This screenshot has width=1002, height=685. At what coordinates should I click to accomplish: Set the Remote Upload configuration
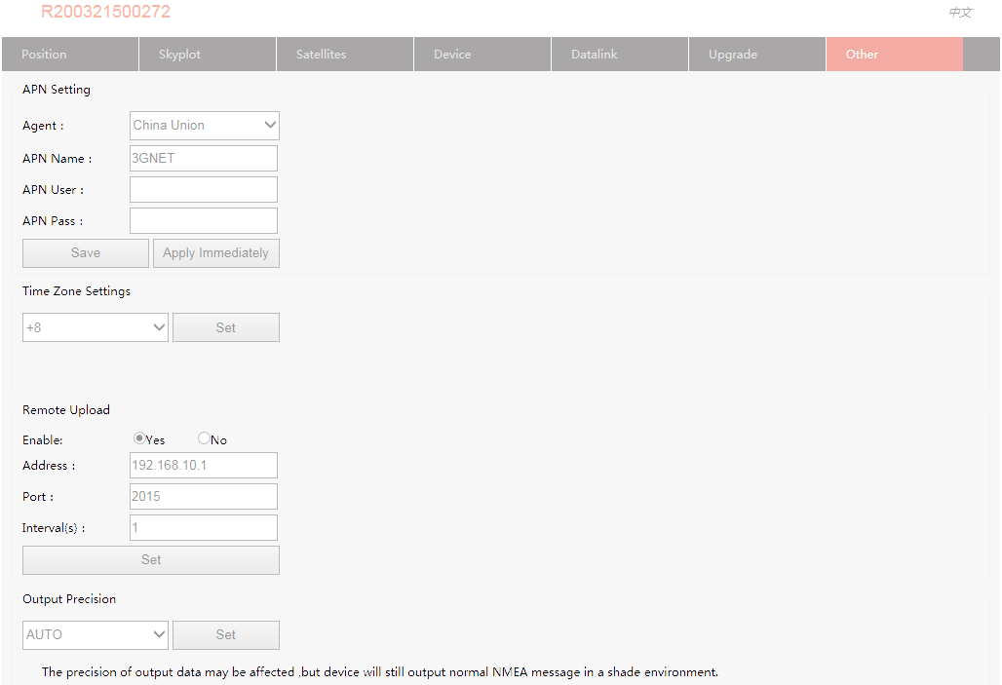(x=151, y=559)
